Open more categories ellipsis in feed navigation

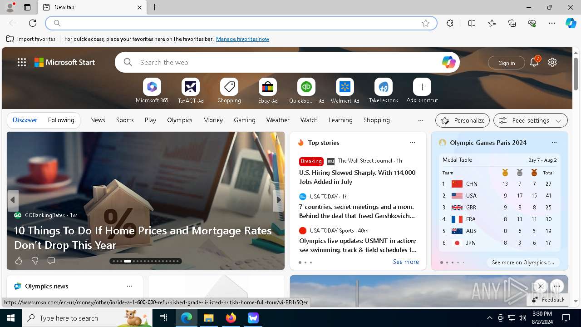[x=421, y=120]
